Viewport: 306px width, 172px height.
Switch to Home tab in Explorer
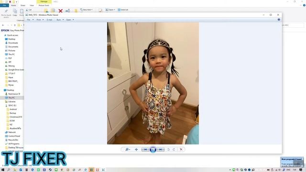point(13,5)
